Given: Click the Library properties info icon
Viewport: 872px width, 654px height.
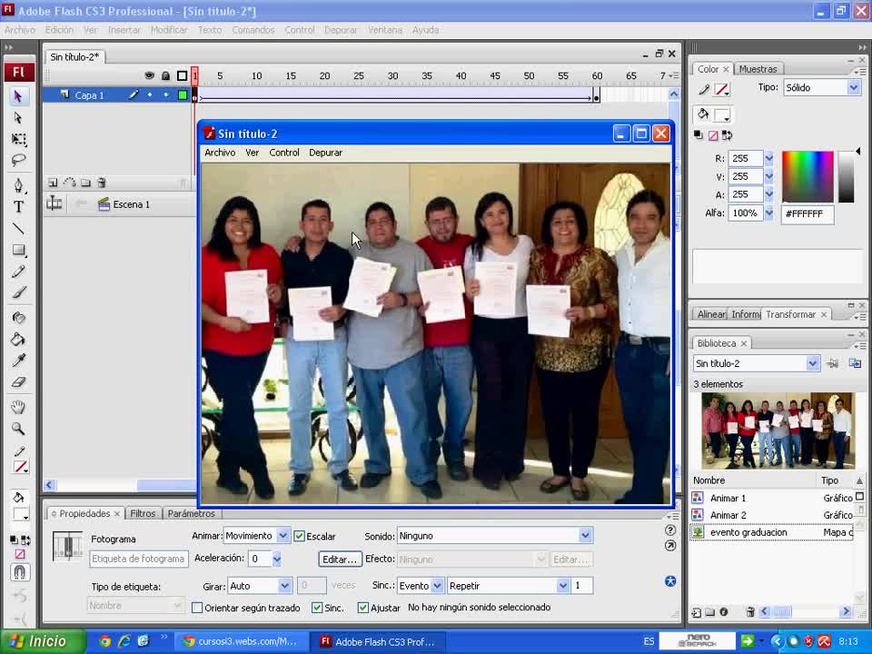Looking at the screenshot, I should click(724, 612).
